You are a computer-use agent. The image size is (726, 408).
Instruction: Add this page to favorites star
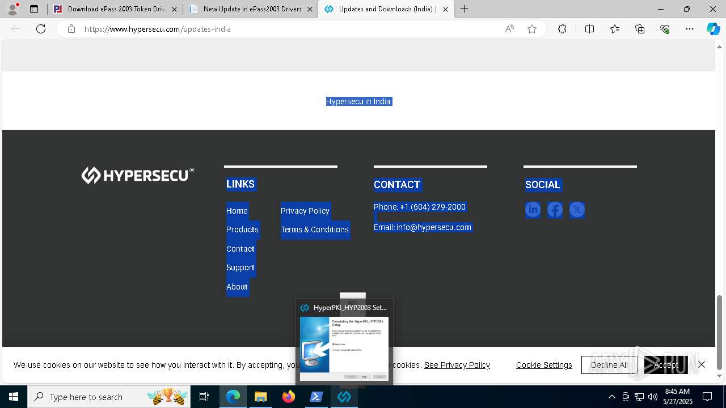coord(532,29)
